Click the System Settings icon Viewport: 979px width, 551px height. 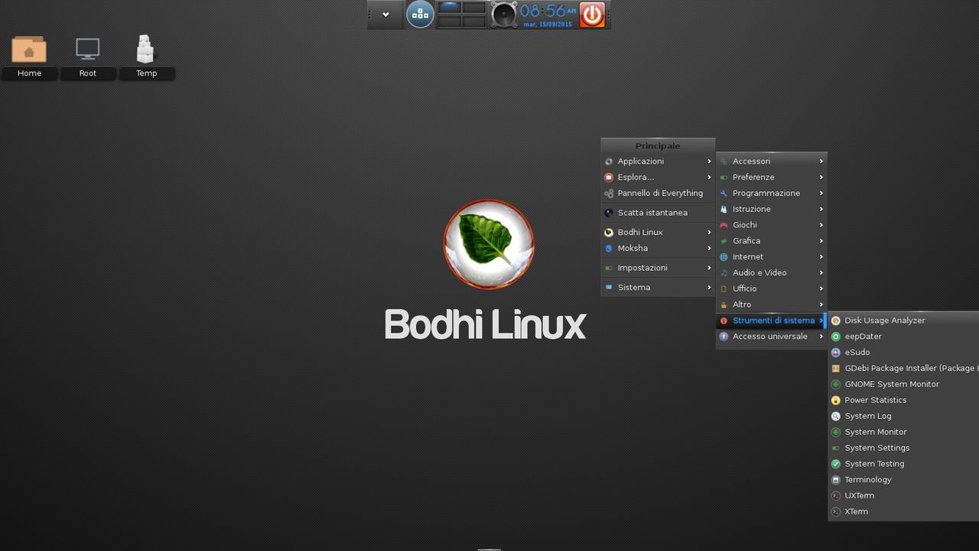pyautogui.click(x=836, y=448)
